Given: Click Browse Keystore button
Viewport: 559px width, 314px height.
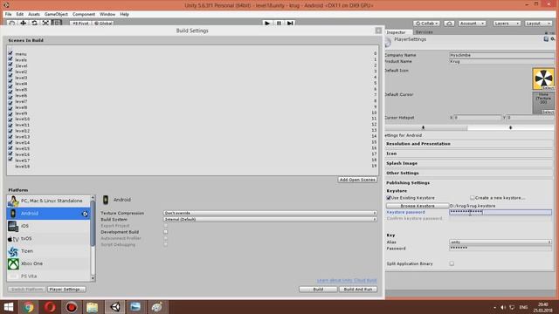Looking at the screenshot, I should (x=418, y=206).
